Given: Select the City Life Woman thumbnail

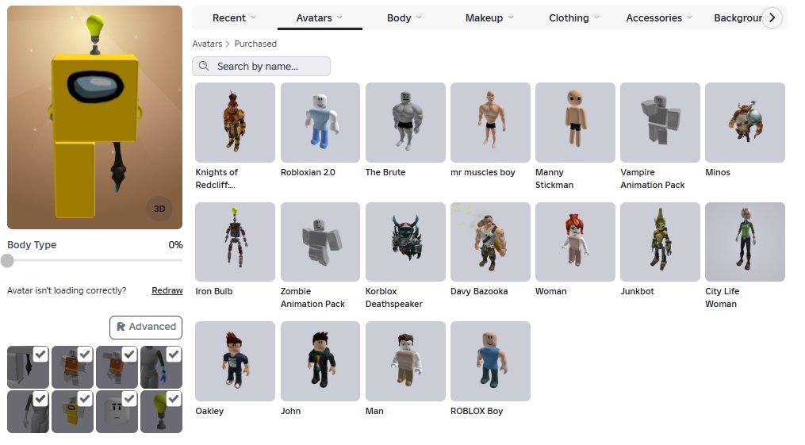Looking at the screenshot, I should click(x=745, y=242).
